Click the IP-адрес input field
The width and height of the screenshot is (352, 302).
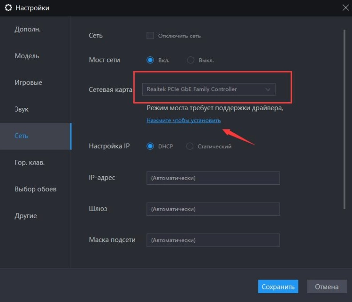[x=213, y=178]
